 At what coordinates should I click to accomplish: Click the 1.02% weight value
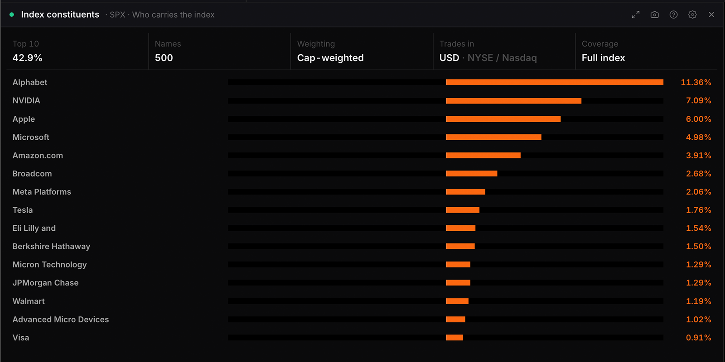pos(698,319)
